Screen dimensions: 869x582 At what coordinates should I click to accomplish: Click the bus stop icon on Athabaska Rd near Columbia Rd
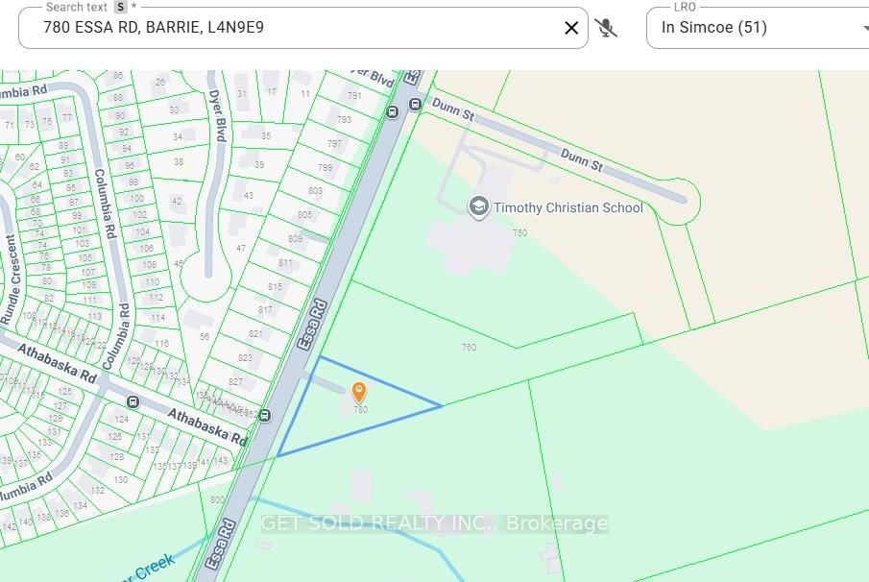point(133,401)
